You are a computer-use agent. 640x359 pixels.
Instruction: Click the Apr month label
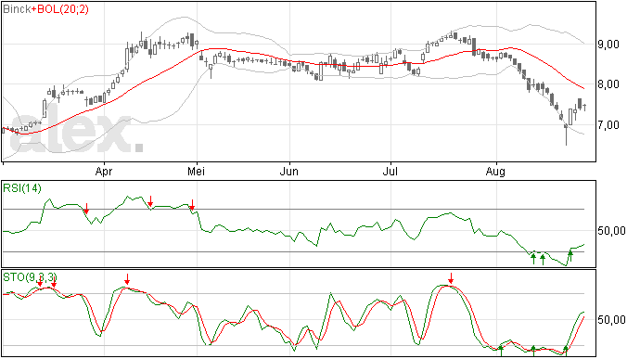click(x=104, y=171)
